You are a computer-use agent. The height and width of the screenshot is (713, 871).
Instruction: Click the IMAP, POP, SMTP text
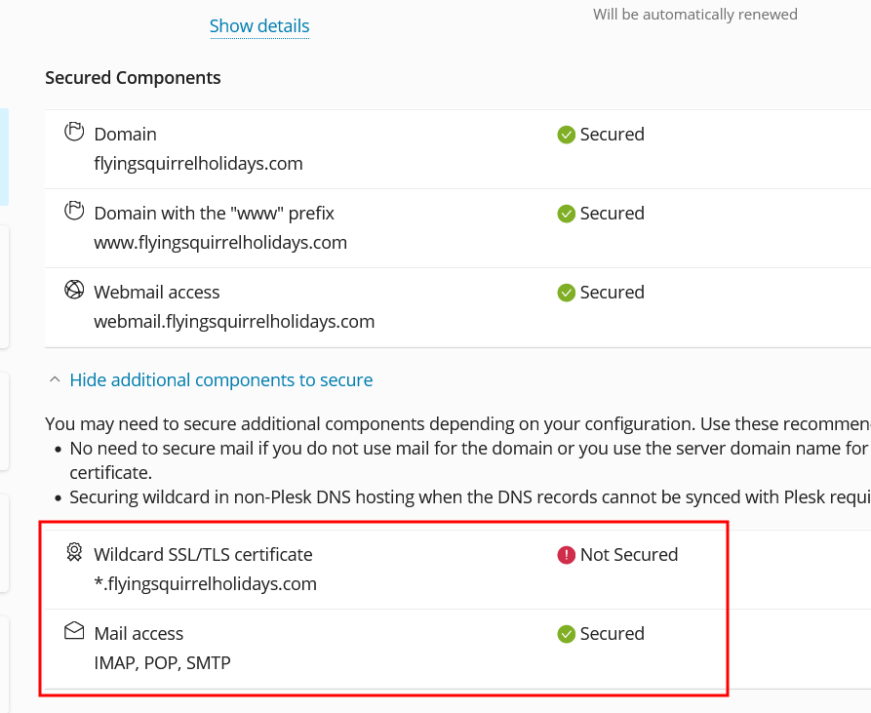pyautogui.click(x=162, y=663)
